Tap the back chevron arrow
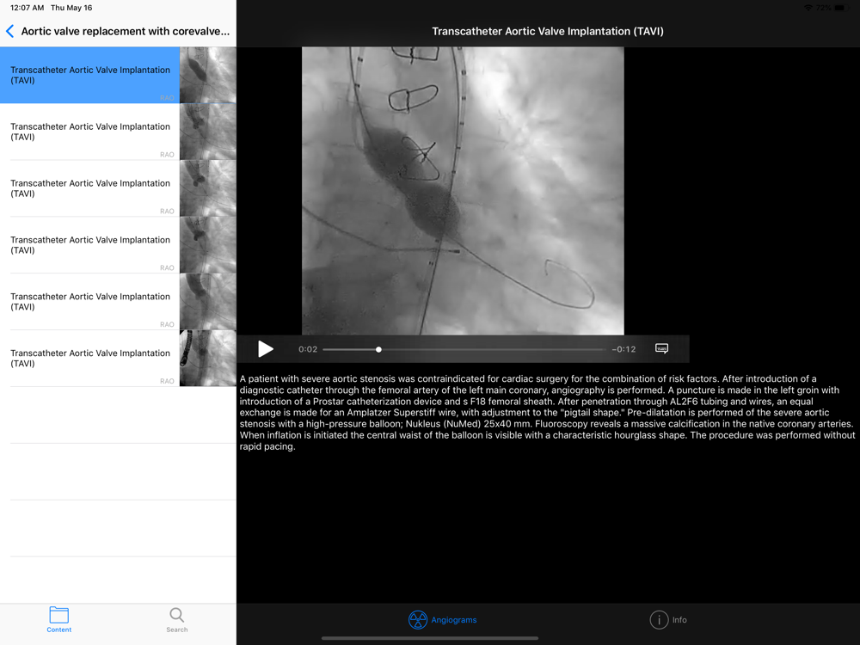Viewport: 860px width, 645px height. [10, 32]
